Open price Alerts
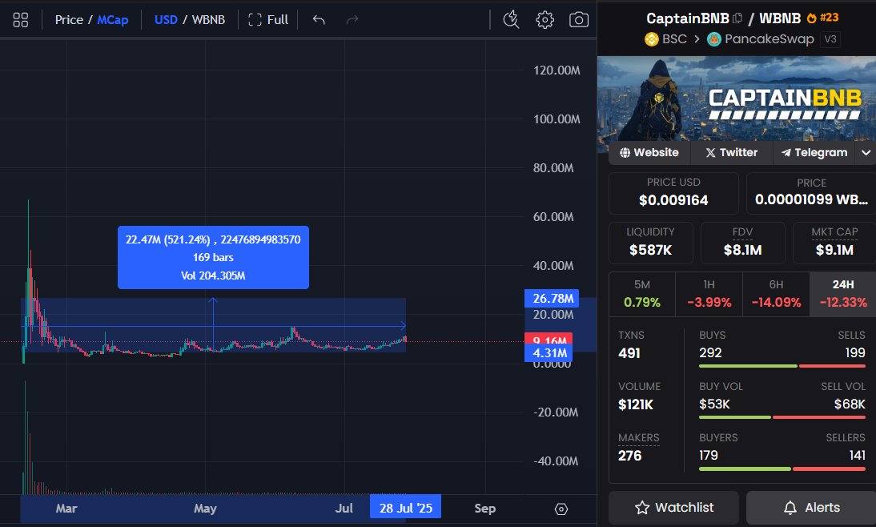876x527 pixels. [811, 508]
